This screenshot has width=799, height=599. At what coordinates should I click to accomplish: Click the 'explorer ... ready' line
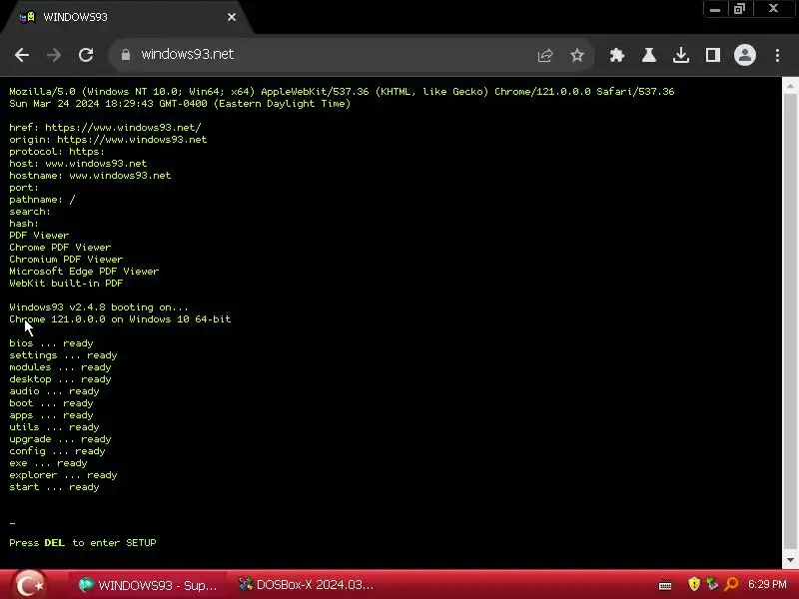click(63, 475)
